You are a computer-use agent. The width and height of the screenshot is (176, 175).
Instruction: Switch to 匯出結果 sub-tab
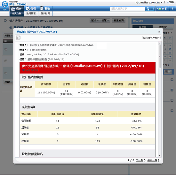click(x=45, y=13)
